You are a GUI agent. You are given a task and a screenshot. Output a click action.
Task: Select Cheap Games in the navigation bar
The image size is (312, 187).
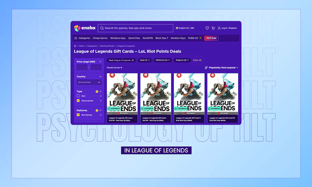pyautogui.click(x=100, y=38)
